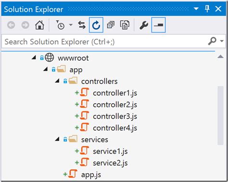This screenshot has width=228, height=182.
Task: Select wwwroot in the tree
Action: 73,58
